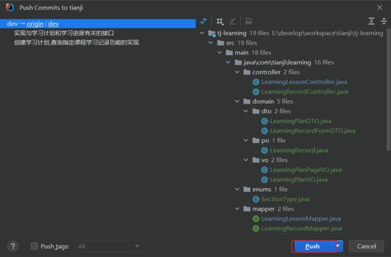Image resolution: width=391 pixels, height=257 pixels.
Task: Select LearningPlanVO.java file name
Action: pyautogui.click(x=299, y=180)
